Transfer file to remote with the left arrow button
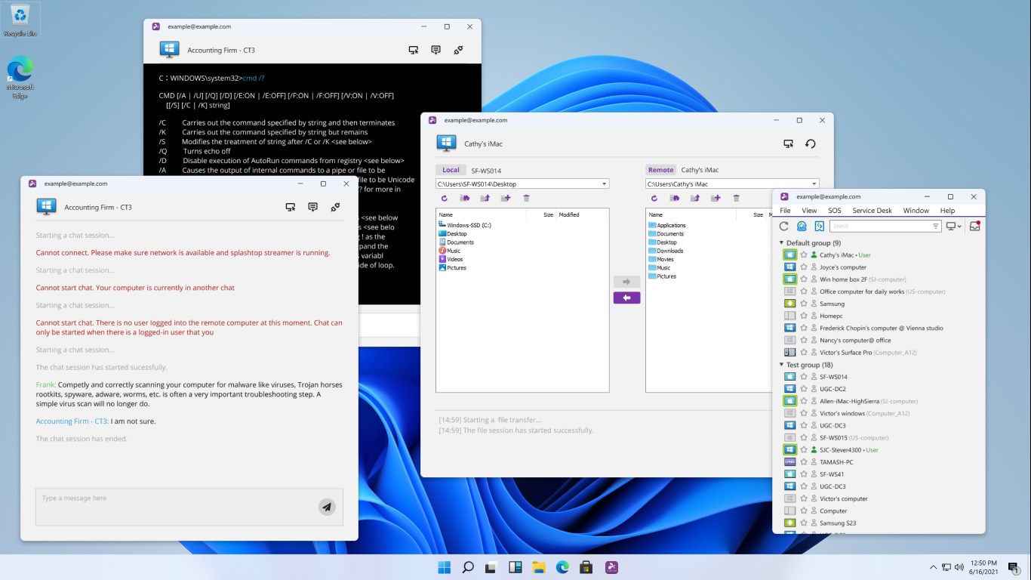The height and width of the screenshot is (580, 1031). point(626,298)
